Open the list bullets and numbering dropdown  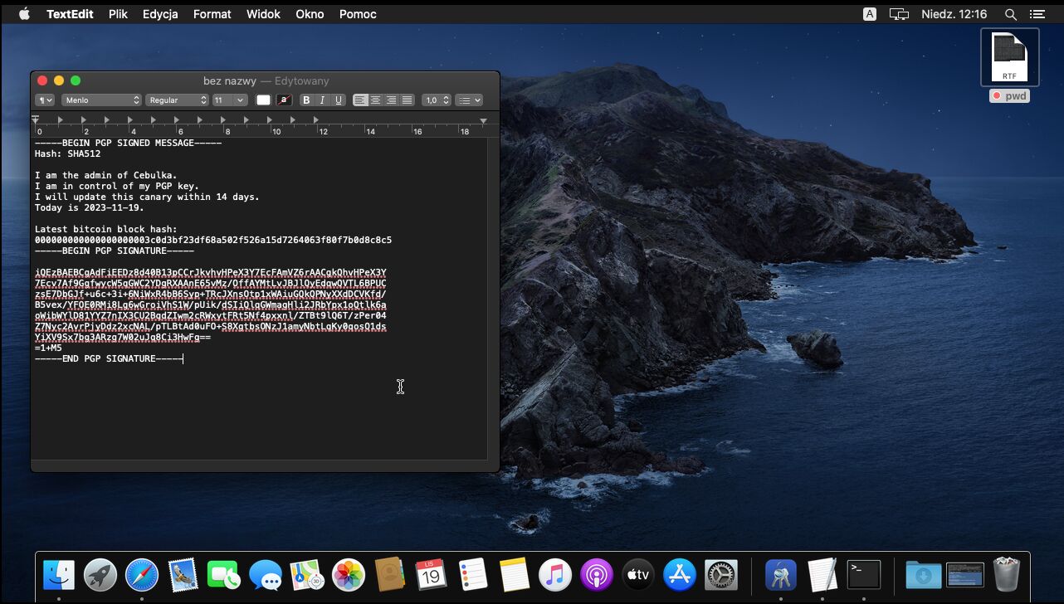[469, 100]
